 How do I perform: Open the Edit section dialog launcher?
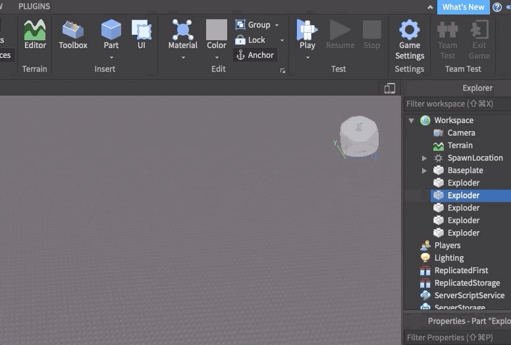coord(282,70)
